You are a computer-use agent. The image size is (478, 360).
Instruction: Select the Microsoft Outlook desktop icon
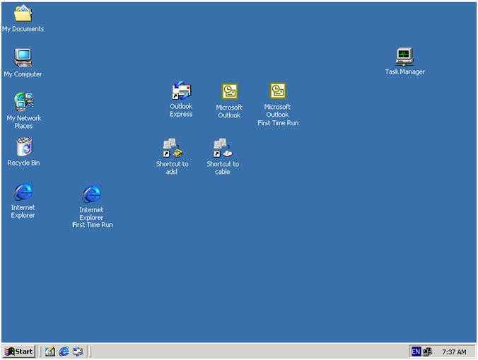[x=229, y=91]
